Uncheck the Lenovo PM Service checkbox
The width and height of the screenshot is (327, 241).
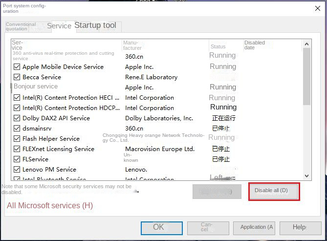[17, 170]
